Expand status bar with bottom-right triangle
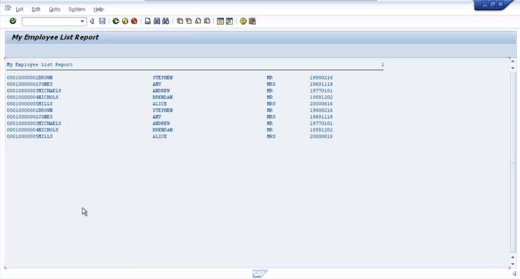 click(514, 273)
